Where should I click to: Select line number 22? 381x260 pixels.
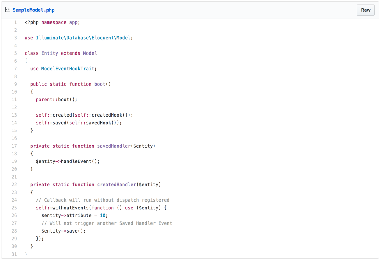[x=14, y=185]
